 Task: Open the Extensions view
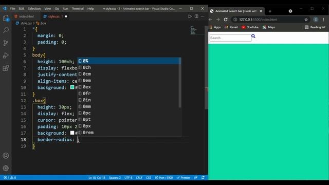[6, 68]
